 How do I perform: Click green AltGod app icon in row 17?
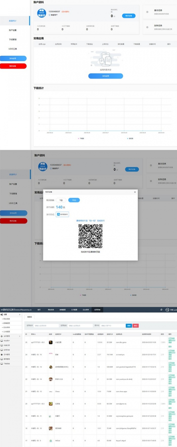51,441
